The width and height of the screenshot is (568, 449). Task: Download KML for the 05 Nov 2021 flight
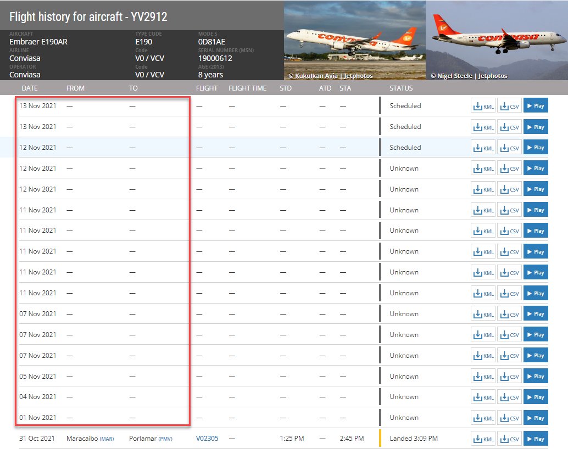coord(483,376)
